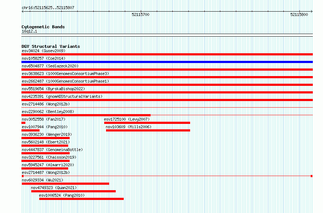
Task: Click the nsv6029334 red bar
Action: (x=65, y=184)
